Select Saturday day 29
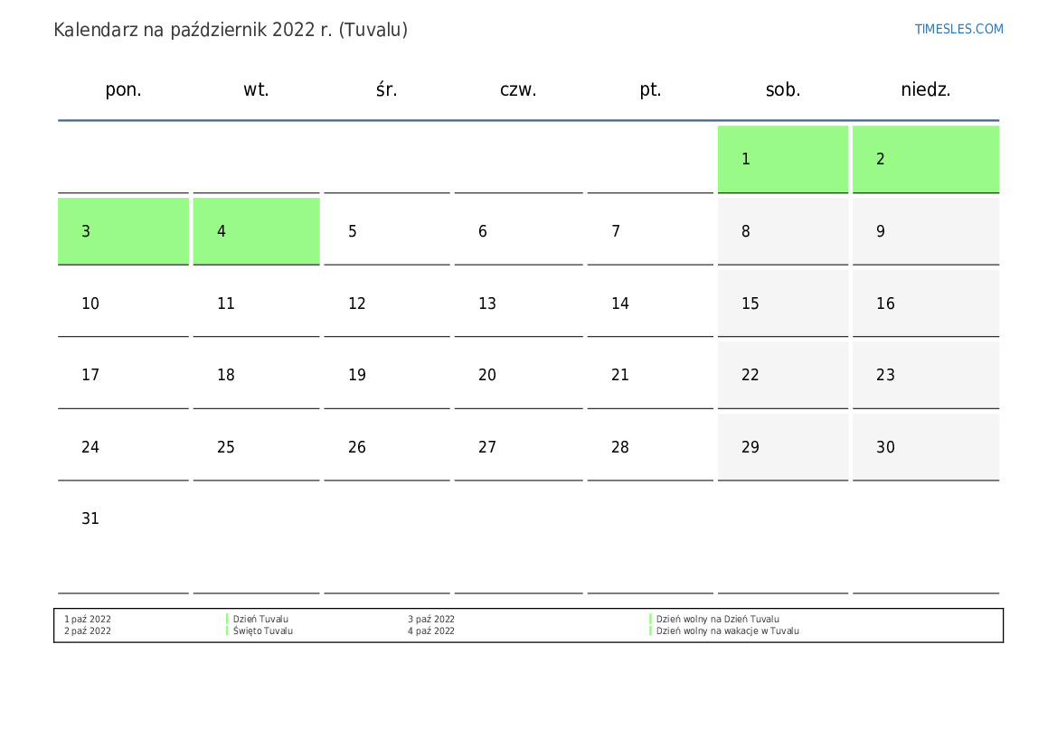 [783, 446]
